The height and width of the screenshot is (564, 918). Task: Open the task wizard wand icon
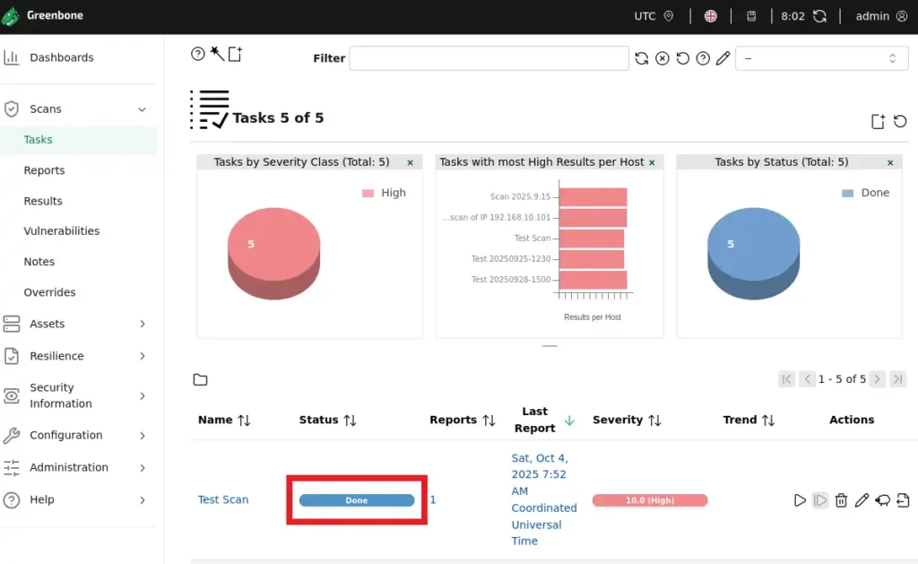pyautogui.click(x=217, y=54)
